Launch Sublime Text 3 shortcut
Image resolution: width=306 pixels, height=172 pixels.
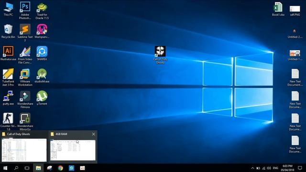pos(25,33)
